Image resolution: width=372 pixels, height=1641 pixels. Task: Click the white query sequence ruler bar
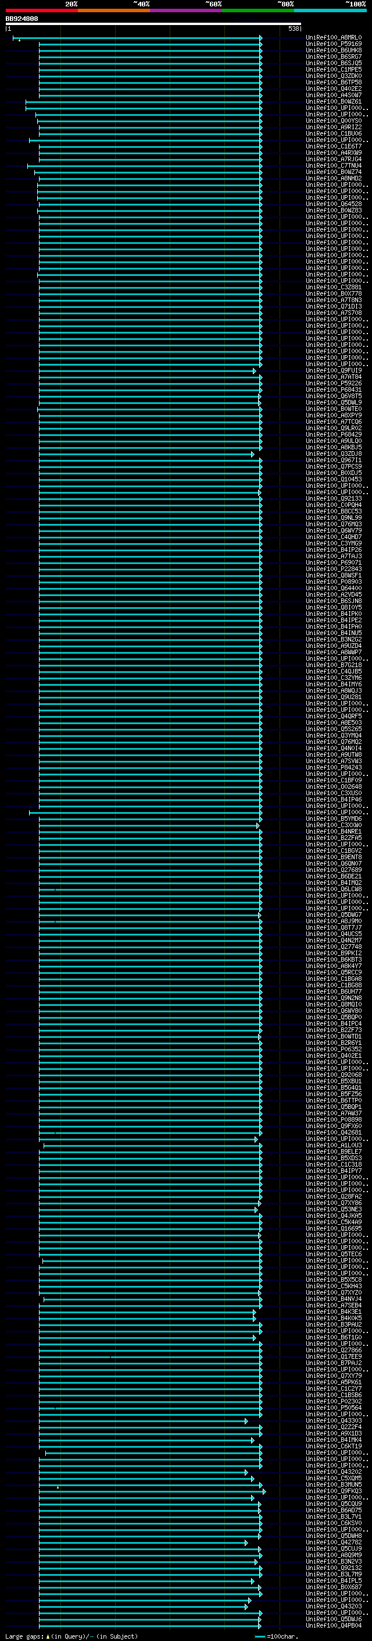pos(153,23)
